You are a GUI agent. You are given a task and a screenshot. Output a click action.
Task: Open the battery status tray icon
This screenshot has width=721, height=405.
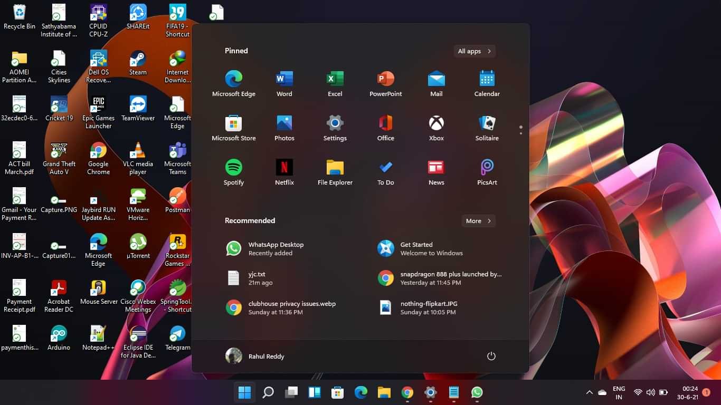tap(663, 392)
